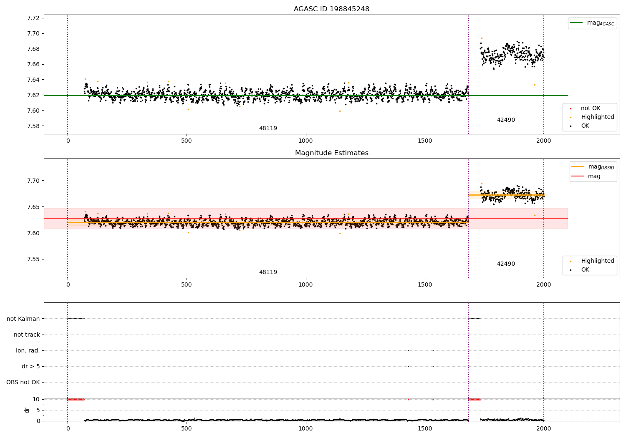This screenshot has width=626, height=438.
Task: Click the 'OBS not OK' row label
Action: pyautogui.click(x=23, y=382)
